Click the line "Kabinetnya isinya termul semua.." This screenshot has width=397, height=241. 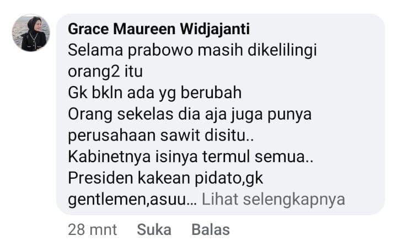[x=191, y=157]
